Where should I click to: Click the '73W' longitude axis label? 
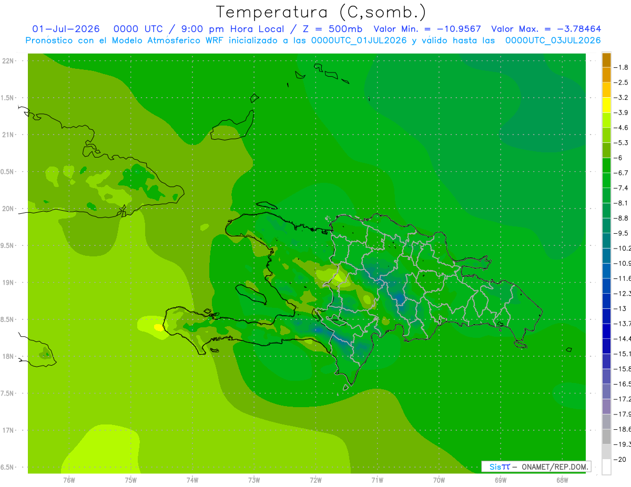[254, 480]
